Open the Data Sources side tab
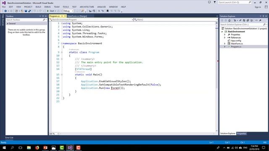The height and width of the screenshot is (151, 269). pyautogui.click(x=3, y=20)
